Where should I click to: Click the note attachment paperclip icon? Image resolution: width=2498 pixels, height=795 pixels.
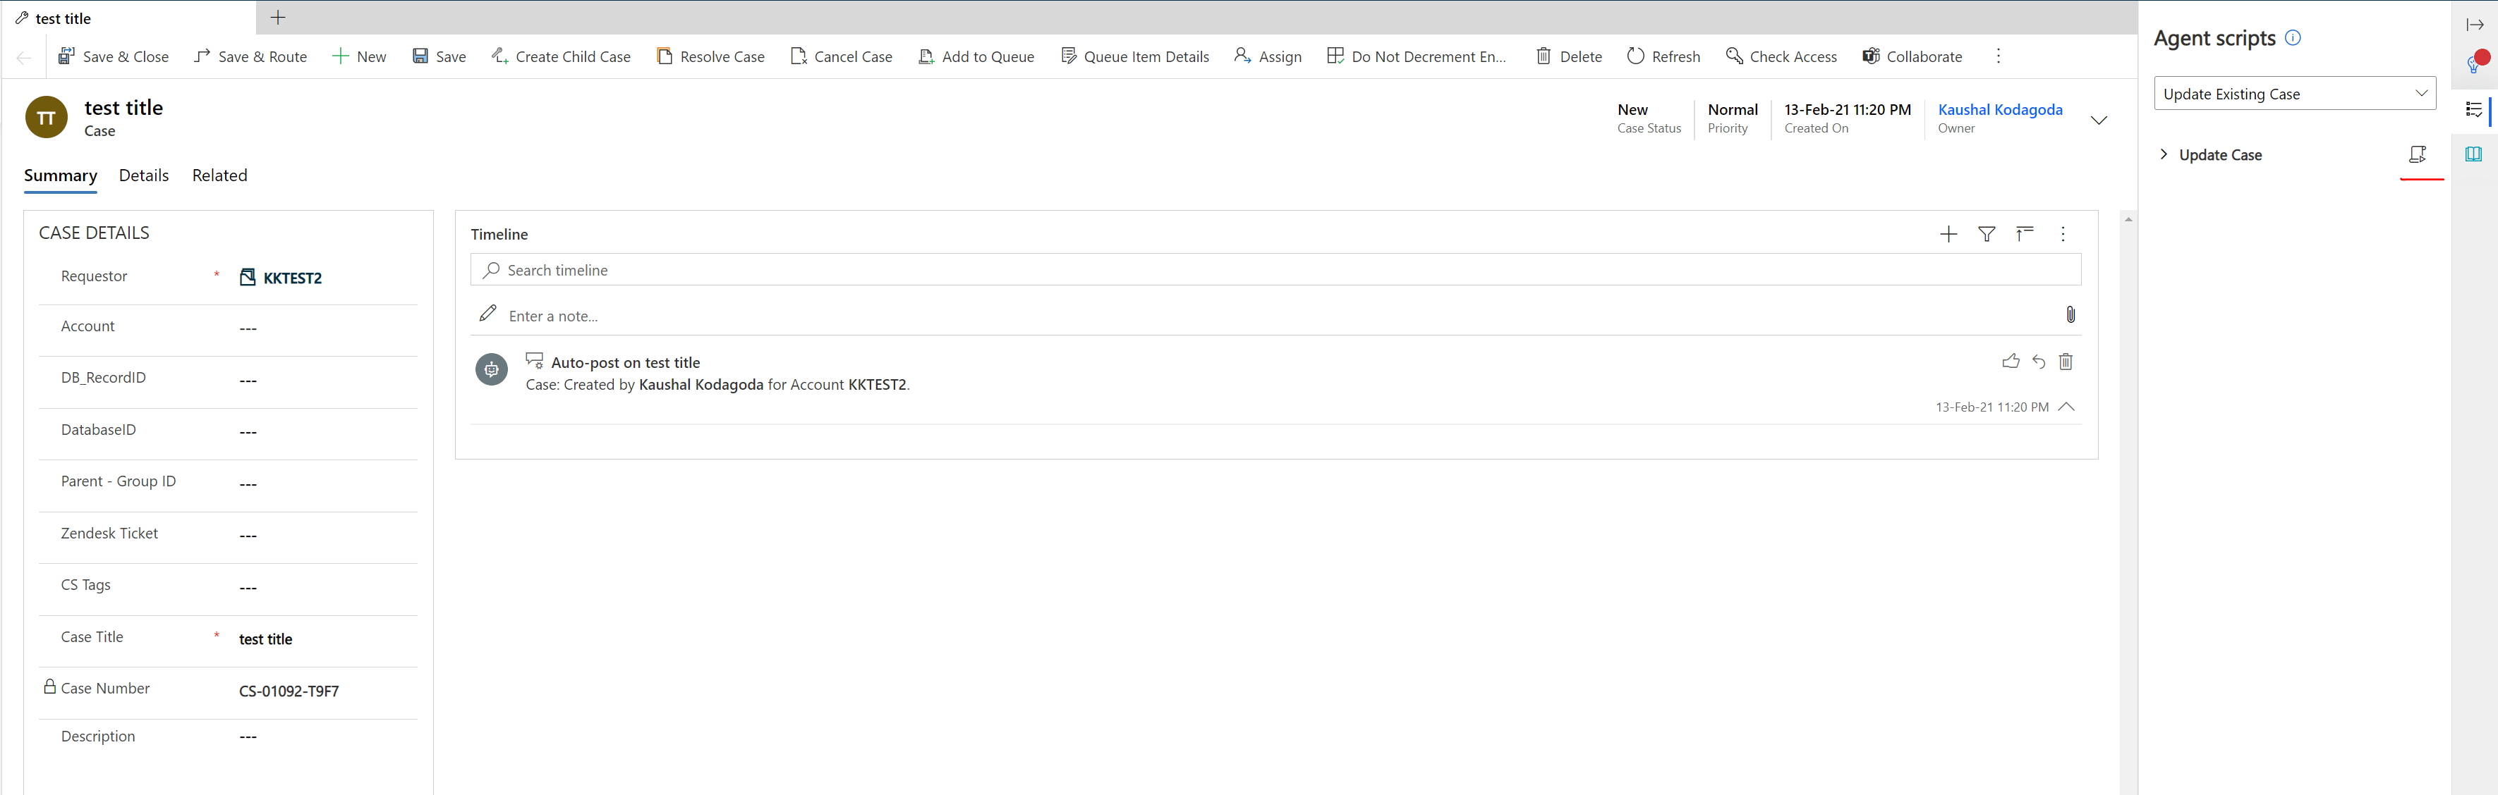(2070, 315)
